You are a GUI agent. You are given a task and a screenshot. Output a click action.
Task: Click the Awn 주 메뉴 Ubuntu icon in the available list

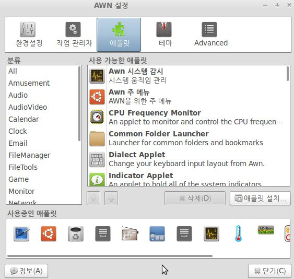(x=97, y=97)
